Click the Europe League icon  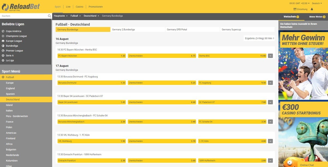click(x=3, y=41)
